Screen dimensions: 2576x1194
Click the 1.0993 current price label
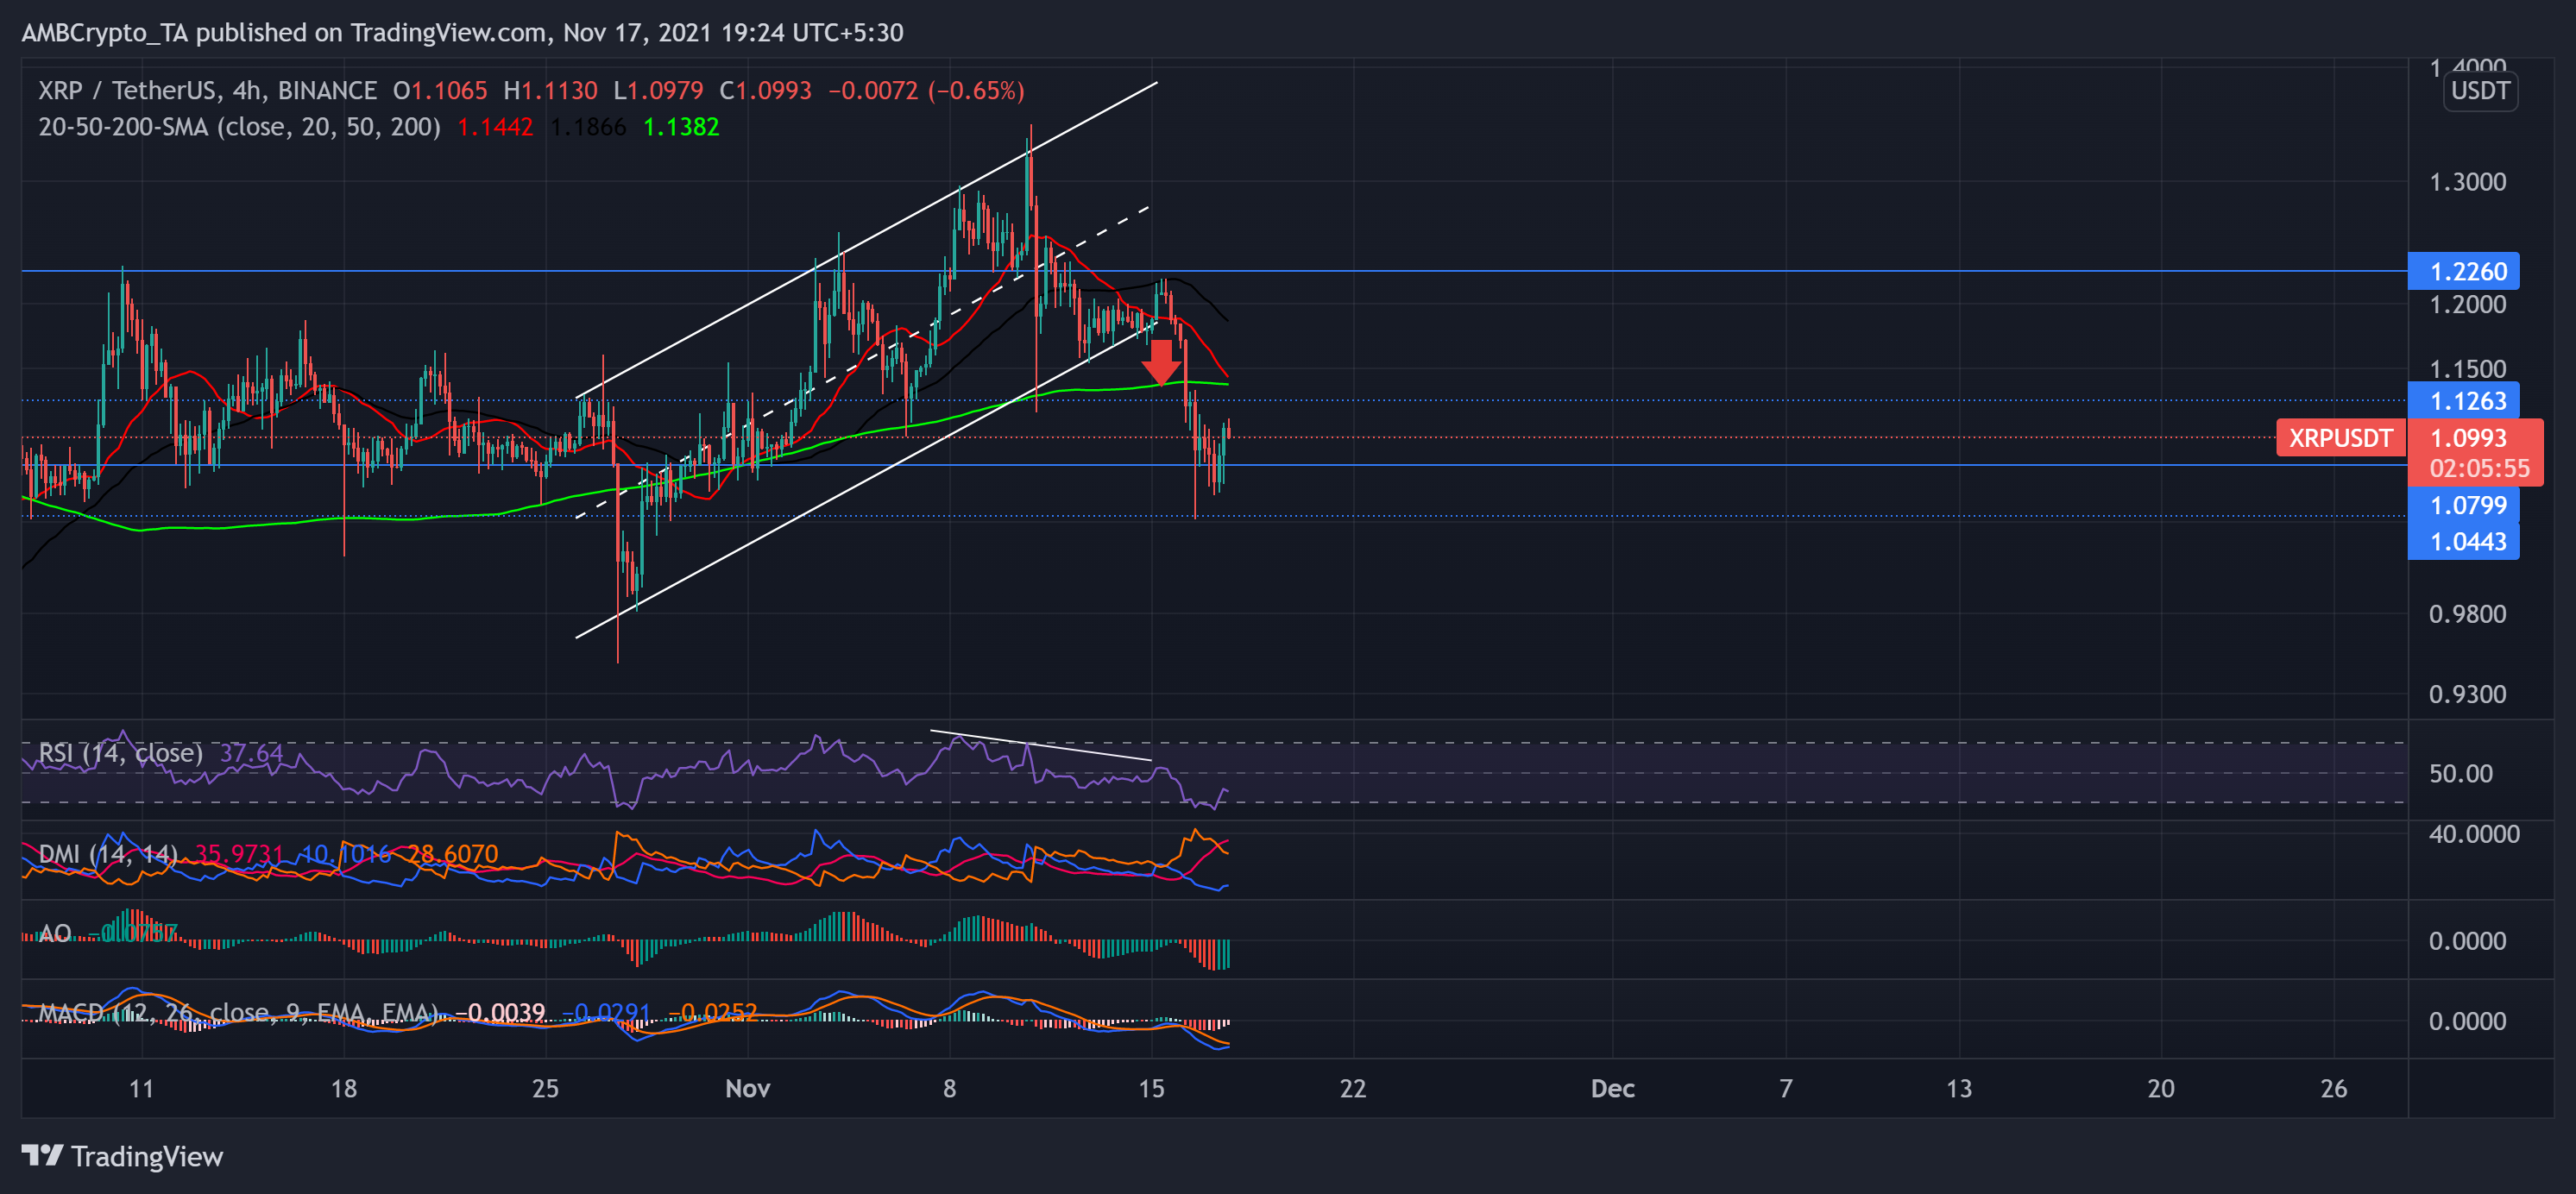pos(2468,438)
